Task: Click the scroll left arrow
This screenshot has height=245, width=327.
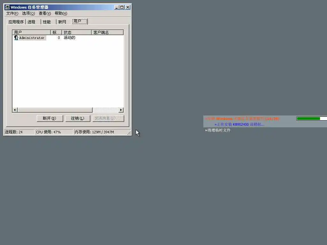Action: (15, 110)
